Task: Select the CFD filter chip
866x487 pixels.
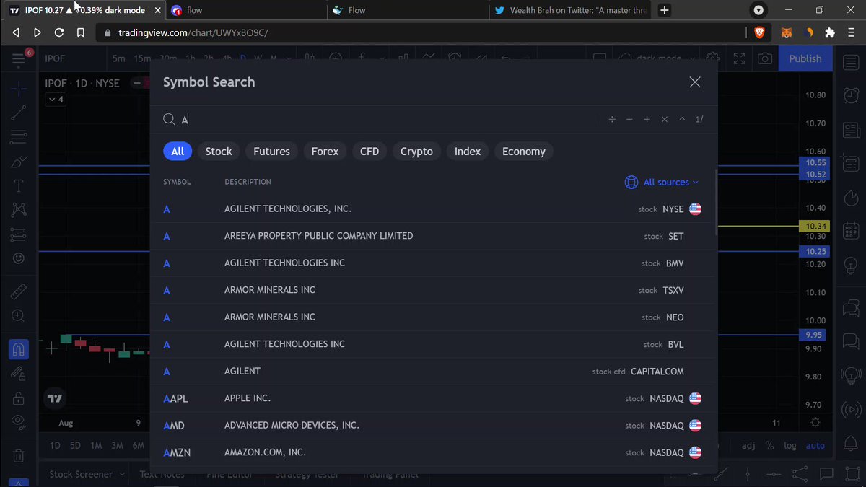Action: point(369,152)
